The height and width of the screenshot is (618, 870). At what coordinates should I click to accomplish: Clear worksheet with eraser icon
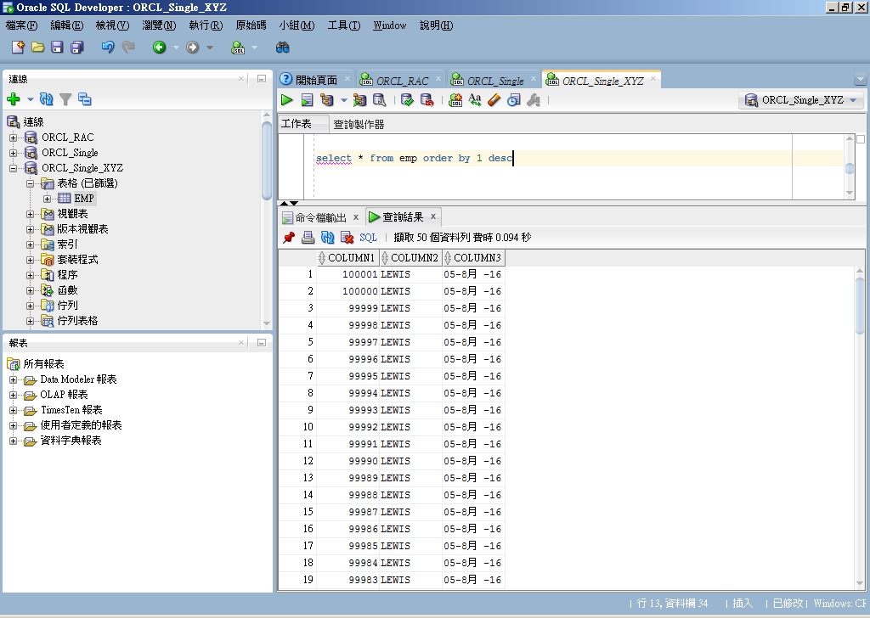[x=494, y=100]
